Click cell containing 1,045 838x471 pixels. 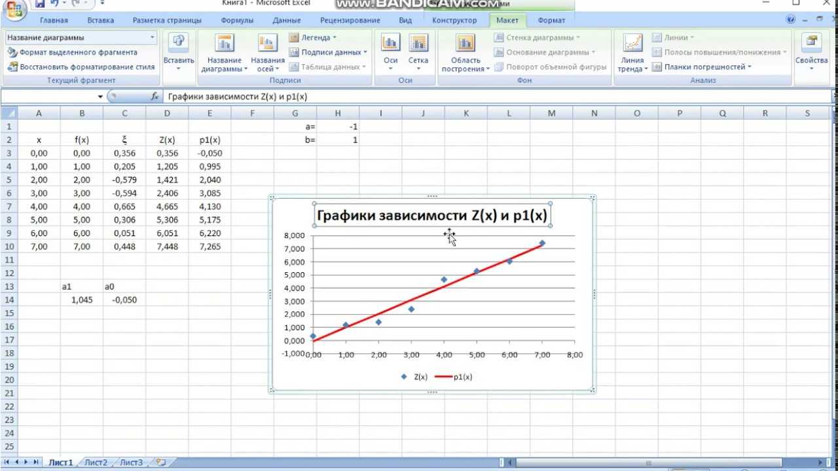tap(82, 300)
